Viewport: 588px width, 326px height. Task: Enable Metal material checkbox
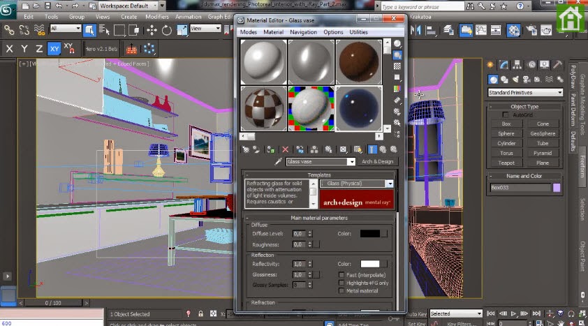(x=341, y=291)
